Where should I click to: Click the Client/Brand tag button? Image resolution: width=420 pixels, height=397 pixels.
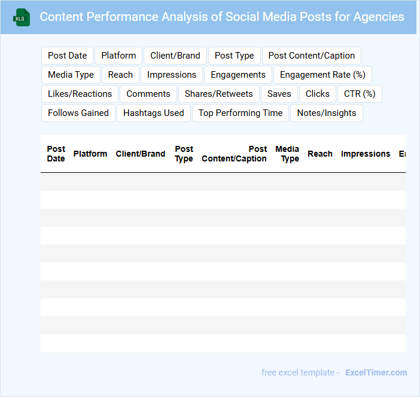(x=175, y=56)
